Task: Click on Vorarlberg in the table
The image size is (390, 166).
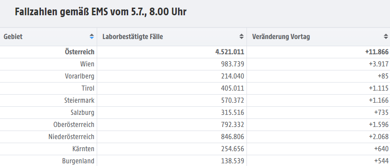Action: (x=80, y=76)
